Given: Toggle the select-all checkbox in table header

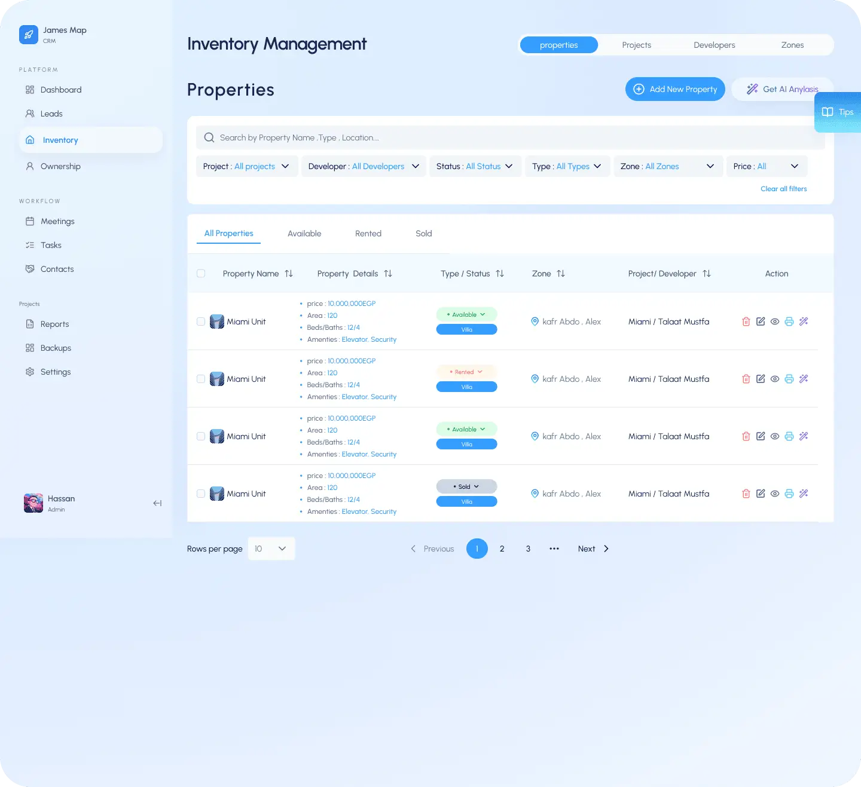Looking at the screenshot, I should tap(201, 273).
